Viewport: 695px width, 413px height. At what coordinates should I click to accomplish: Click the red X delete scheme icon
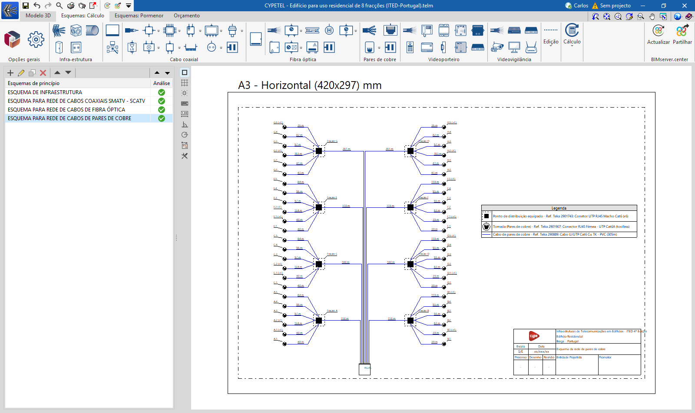[43, 73]
